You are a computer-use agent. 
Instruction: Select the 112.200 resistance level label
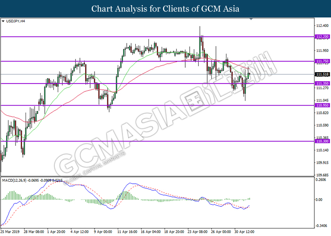coord(322,37)
